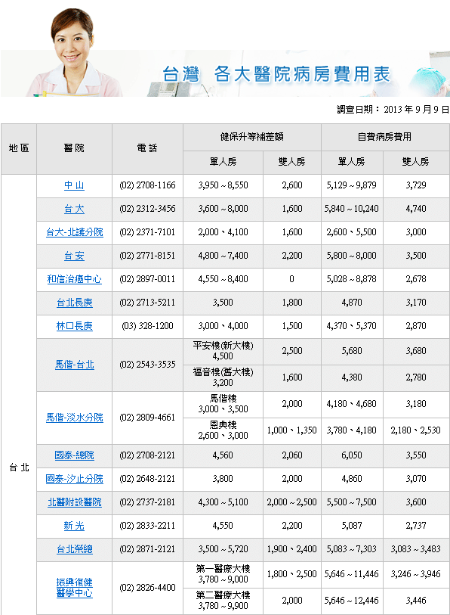This screenshot has height=615, width=450.
Task: Click the 台大-北護分院 link
Action: coord(75,232)
